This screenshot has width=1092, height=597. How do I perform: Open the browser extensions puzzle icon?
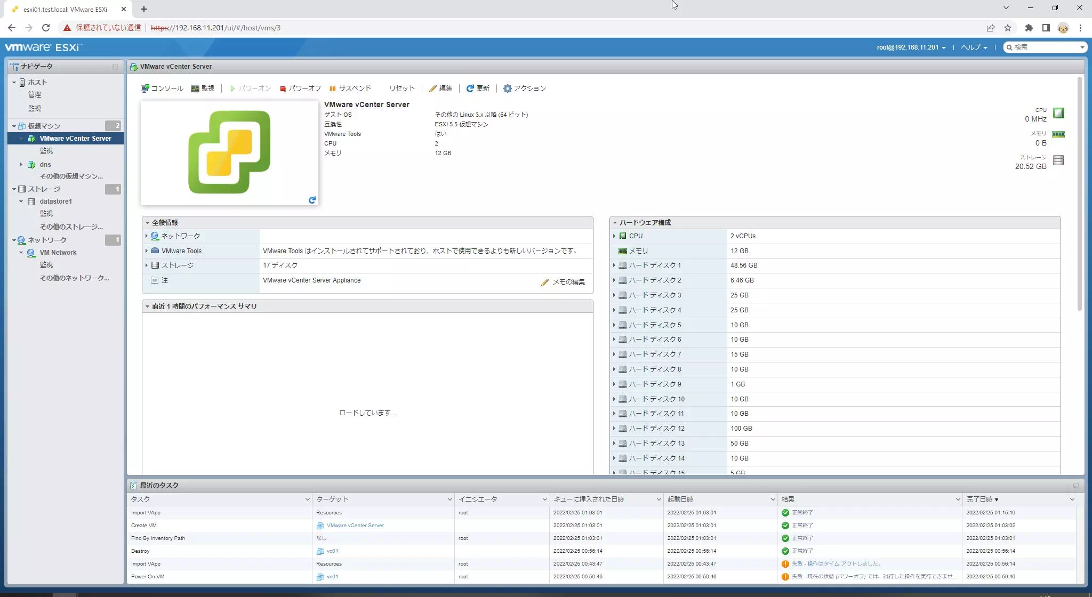coord(1029,28)
